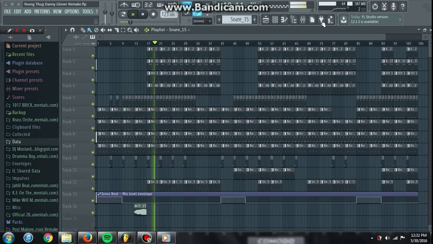
Task: Open the help question mark icon
Action: point(403,6)
